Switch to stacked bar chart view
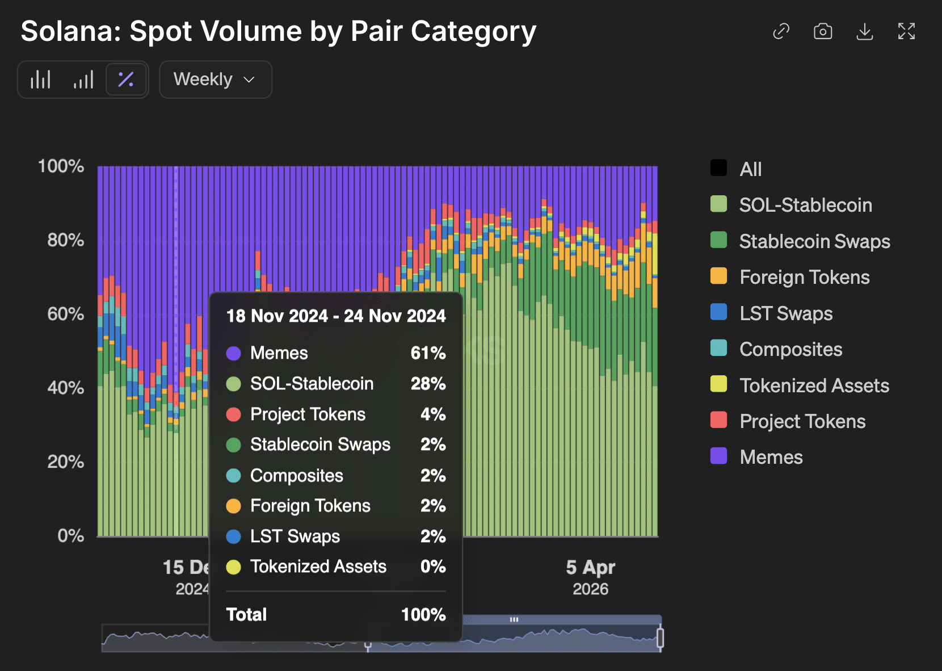Image resolution: width=942 pixels, height=671 pixels. 83,79
